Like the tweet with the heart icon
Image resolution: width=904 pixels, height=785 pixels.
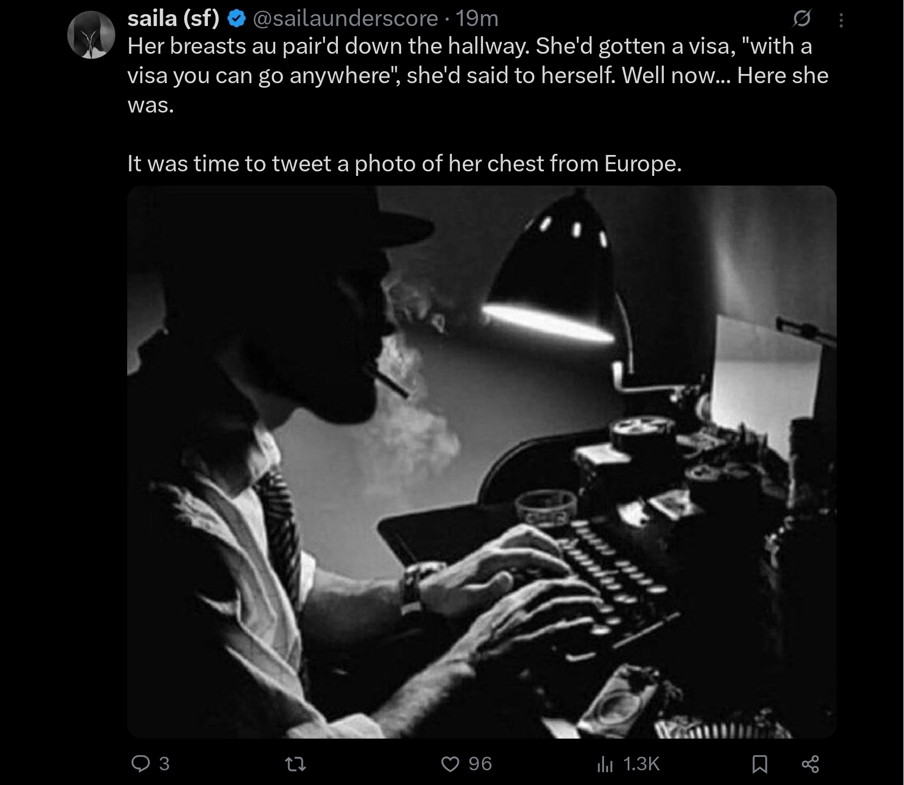450,765
